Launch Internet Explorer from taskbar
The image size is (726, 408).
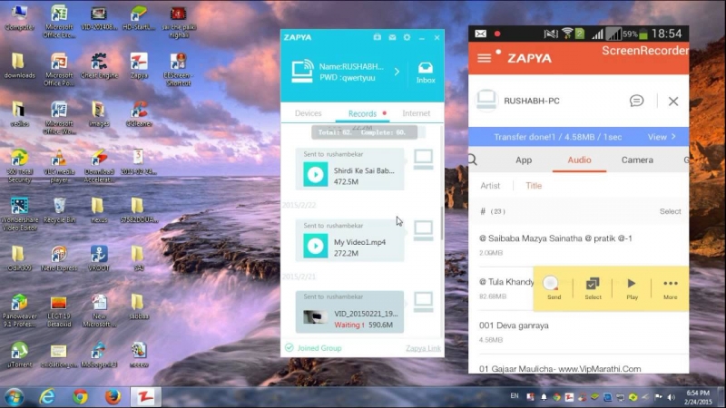click(47, 397)
